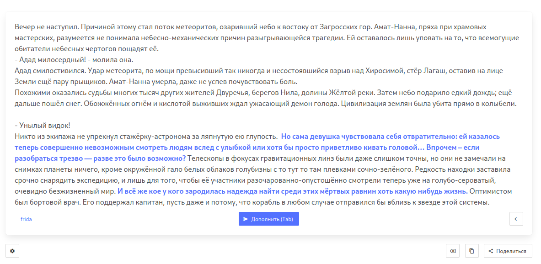The width and height of the screenshot is (541, 264).
Task: Open settings with the gear icon
Action: click(x=12, y=251)
